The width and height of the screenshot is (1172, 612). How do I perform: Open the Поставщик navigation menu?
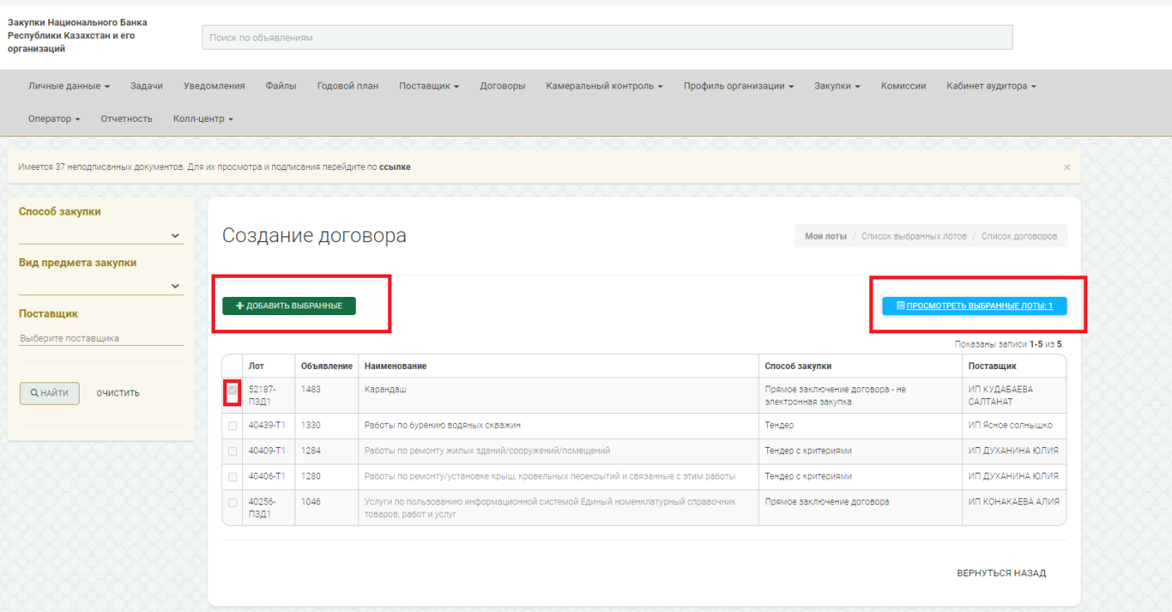tap(429, 86)
